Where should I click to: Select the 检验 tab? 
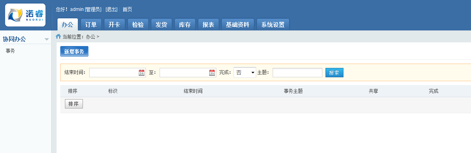pos(138,25)
